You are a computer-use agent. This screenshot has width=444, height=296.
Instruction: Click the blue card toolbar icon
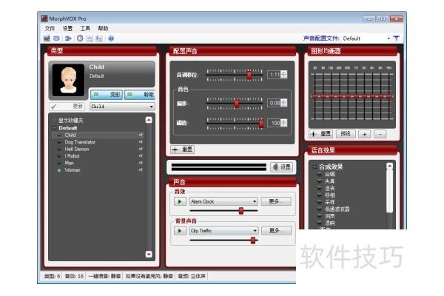(x=57, y=38)
